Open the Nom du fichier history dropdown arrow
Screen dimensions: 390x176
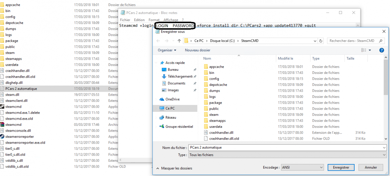pyautogui.click(x=384, y=147)
